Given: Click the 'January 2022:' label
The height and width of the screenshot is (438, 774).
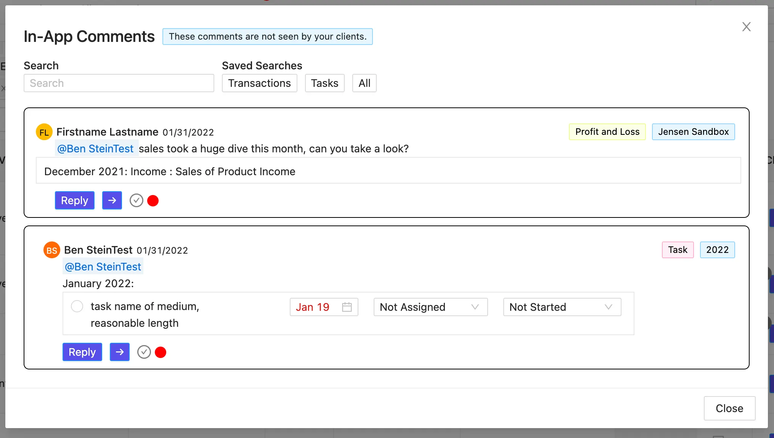Looking at the screenshot, I should coord(98,283).
